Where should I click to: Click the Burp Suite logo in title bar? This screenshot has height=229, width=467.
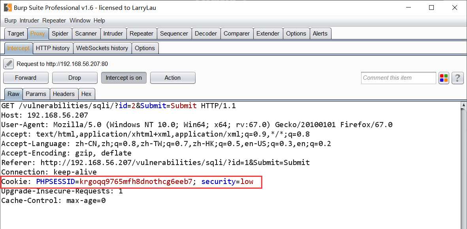coord(8,8)
